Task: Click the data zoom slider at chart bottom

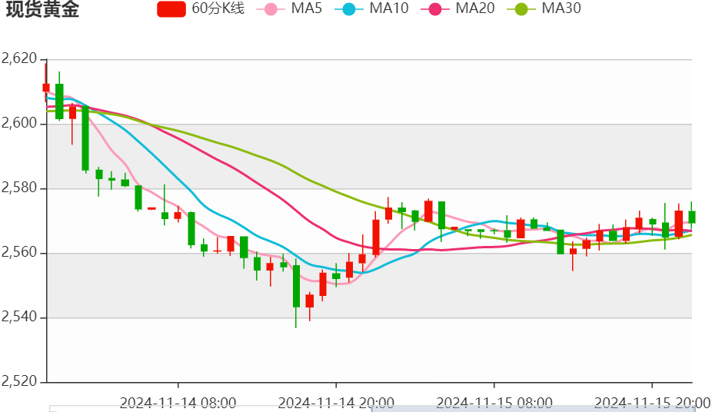Action: point(372,409)
